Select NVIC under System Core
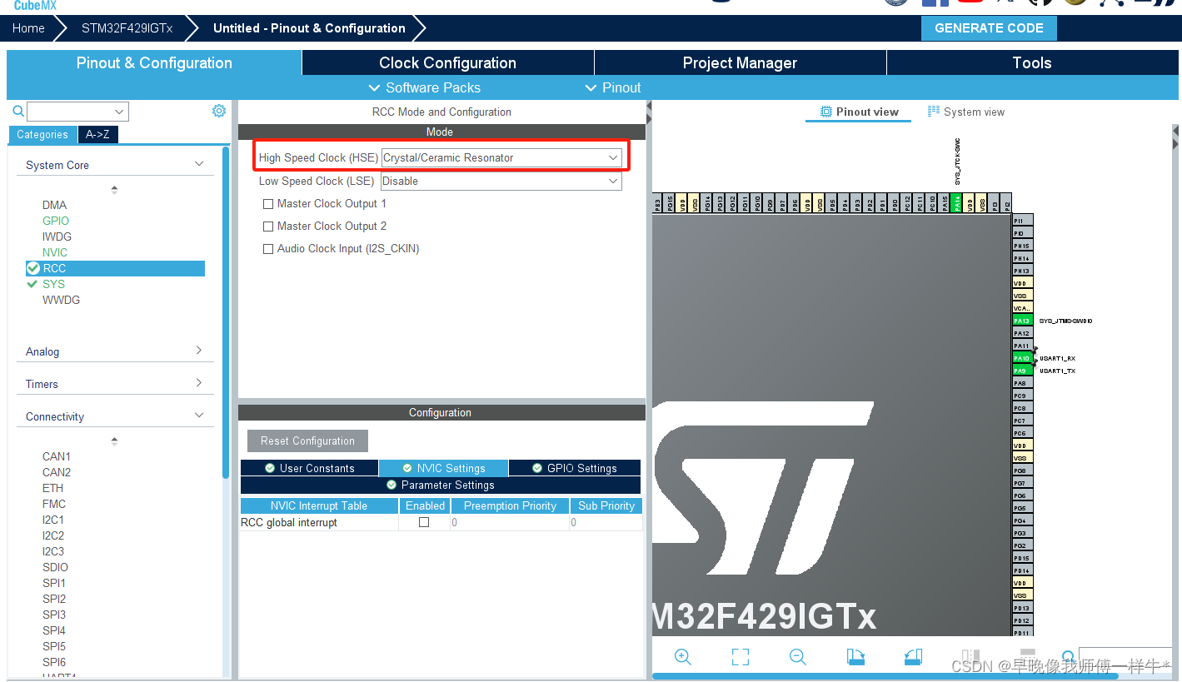 tap(55, 252)
